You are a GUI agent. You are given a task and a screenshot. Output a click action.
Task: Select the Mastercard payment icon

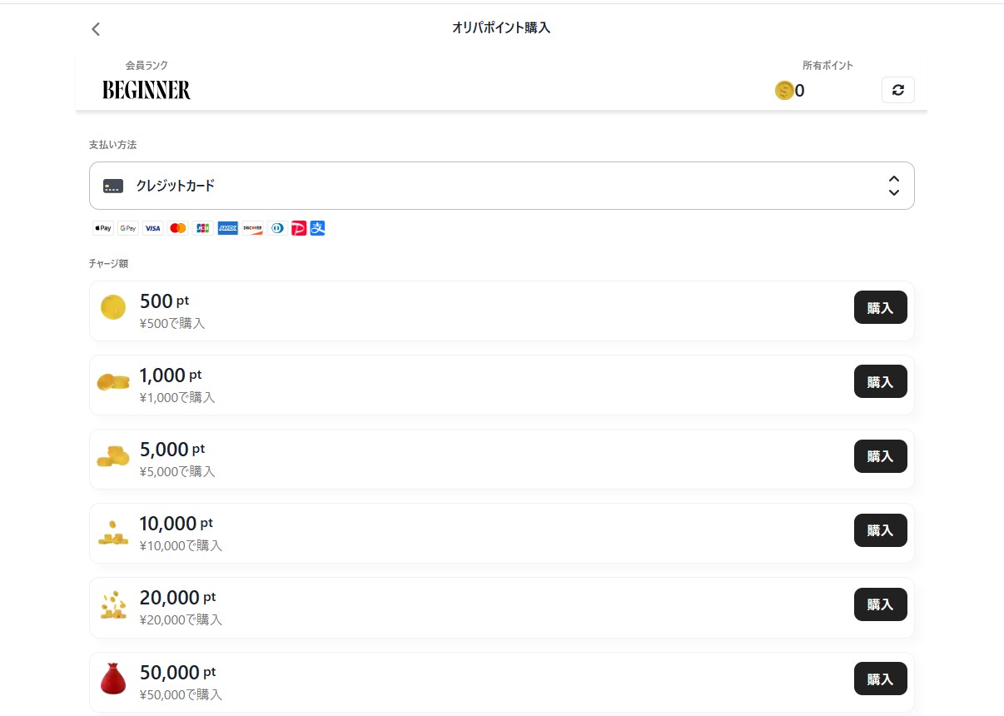click(x=177, y=227)
